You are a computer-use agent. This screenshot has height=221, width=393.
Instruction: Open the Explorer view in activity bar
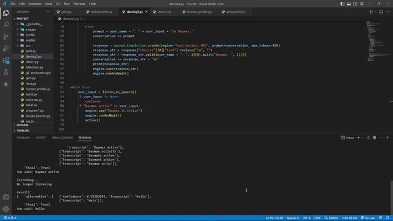(x=6, y=13)
